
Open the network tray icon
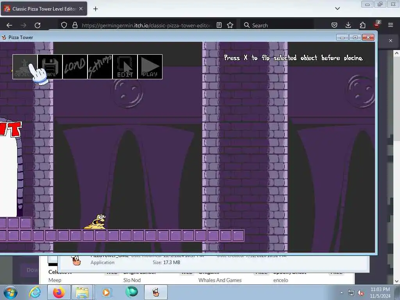click(351, 293)
